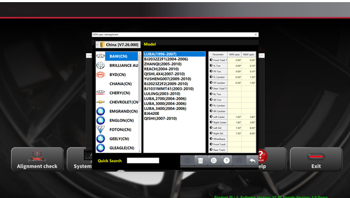Toggle the Wheelbase parameter radio
Viewport: 350px width, 198px height.
[211, 139]
